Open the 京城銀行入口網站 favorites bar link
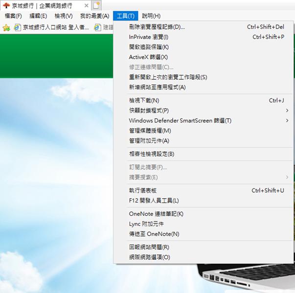Screen dimensions: 295x293 pos(51,27)
